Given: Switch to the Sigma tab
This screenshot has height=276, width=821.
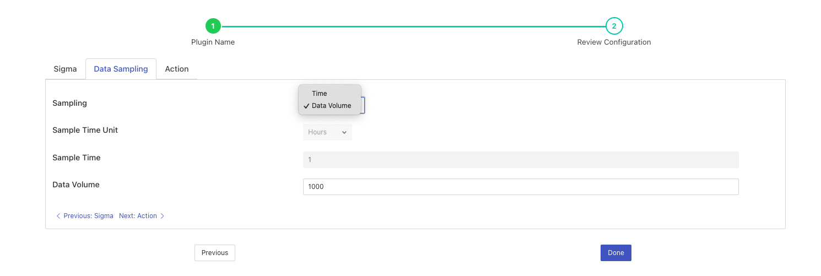Looking at the screenshot, I should click(65, 69).
